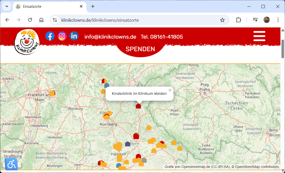Click the SPENDEN donate button
The height and width of the screenshot is (173, 285).
(x=140, y=49)
